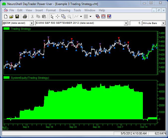The width and height of the screenshot is (168, 138).
Task: Click the 1480 price axis label
Action: [162, 33]
